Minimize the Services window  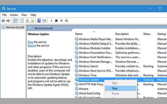click(x=150, y=9)
